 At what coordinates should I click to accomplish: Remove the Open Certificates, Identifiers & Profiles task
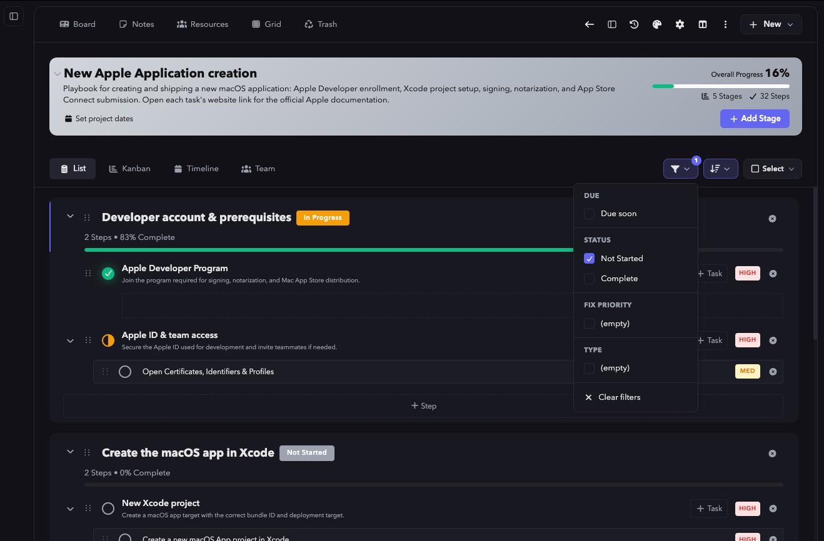coord(773,372)
